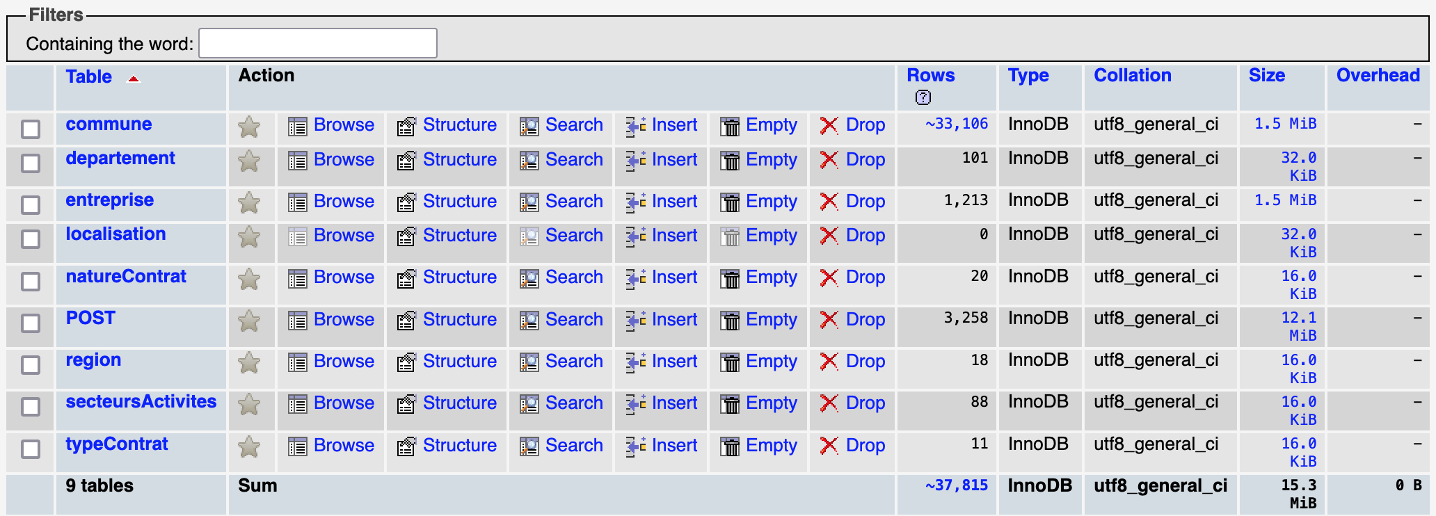Image resolution: width=1436 pixels, height=516 pixels.
Task: Mark commune table as favorite star
Action: (x=249, y=127)
